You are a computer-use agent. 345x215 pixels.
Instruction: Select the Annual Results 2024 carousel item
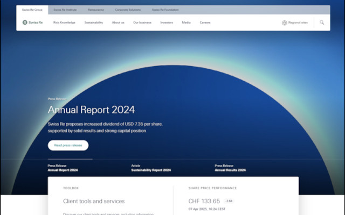[230, 168]
